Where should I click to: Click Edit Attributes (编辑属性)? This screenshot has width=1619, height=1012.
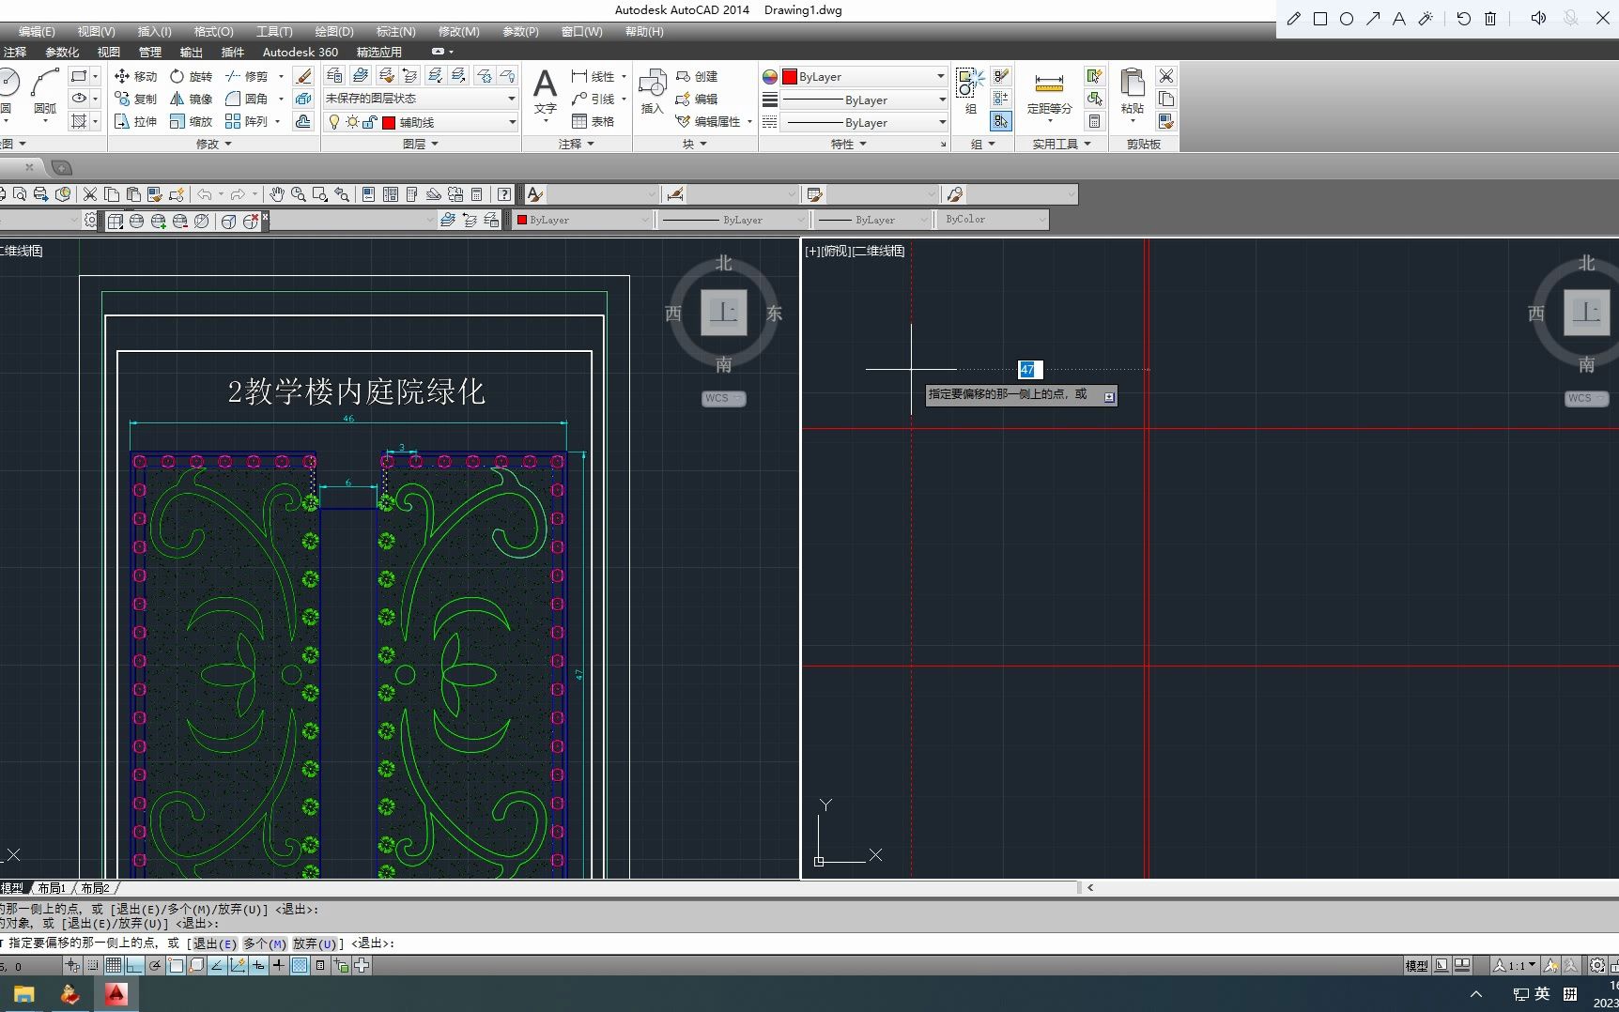point(708,121)
